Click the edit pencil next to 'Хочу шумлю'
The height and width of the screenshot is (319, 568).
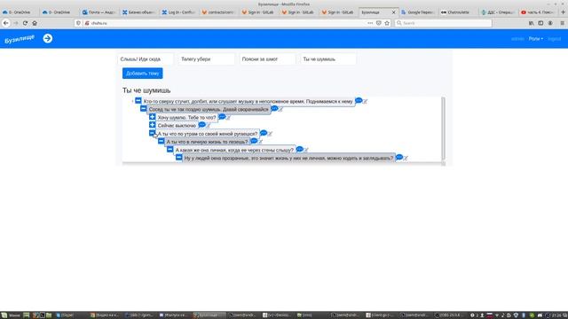point(228,118)
